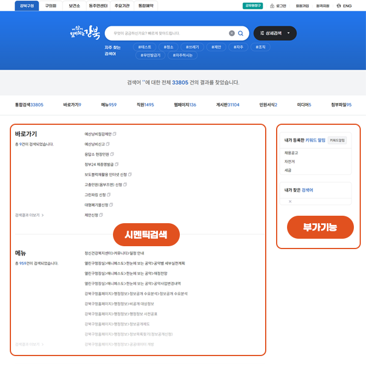The height and width of the screenshot is (367, 366).
Task: Remove recent search term with X
Action: pyautogui.click(x=290, y=201)
